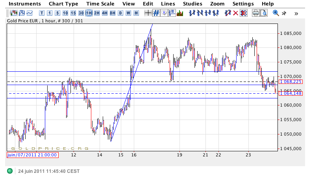Open print preview from the toolbar
The image size is (309, 176).
tap(264, 13)
